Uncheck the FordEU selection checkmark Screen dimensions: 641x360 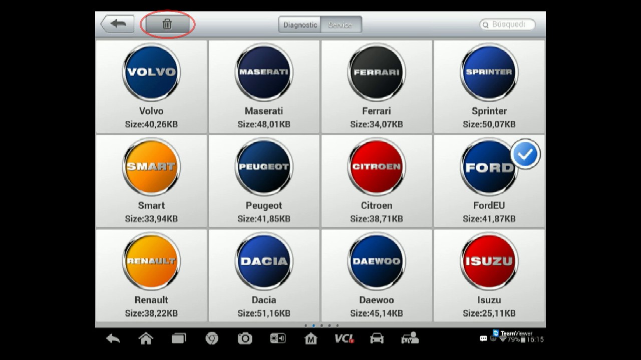(x=525, y=154)
